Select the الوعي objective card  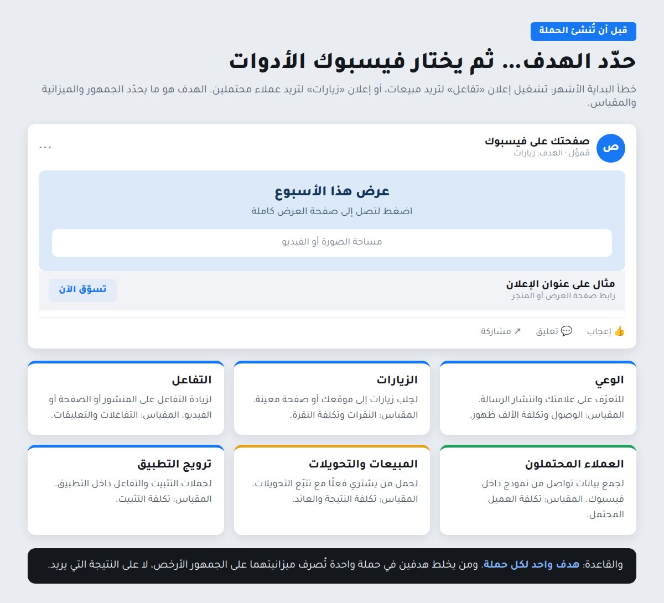point(538,398)
